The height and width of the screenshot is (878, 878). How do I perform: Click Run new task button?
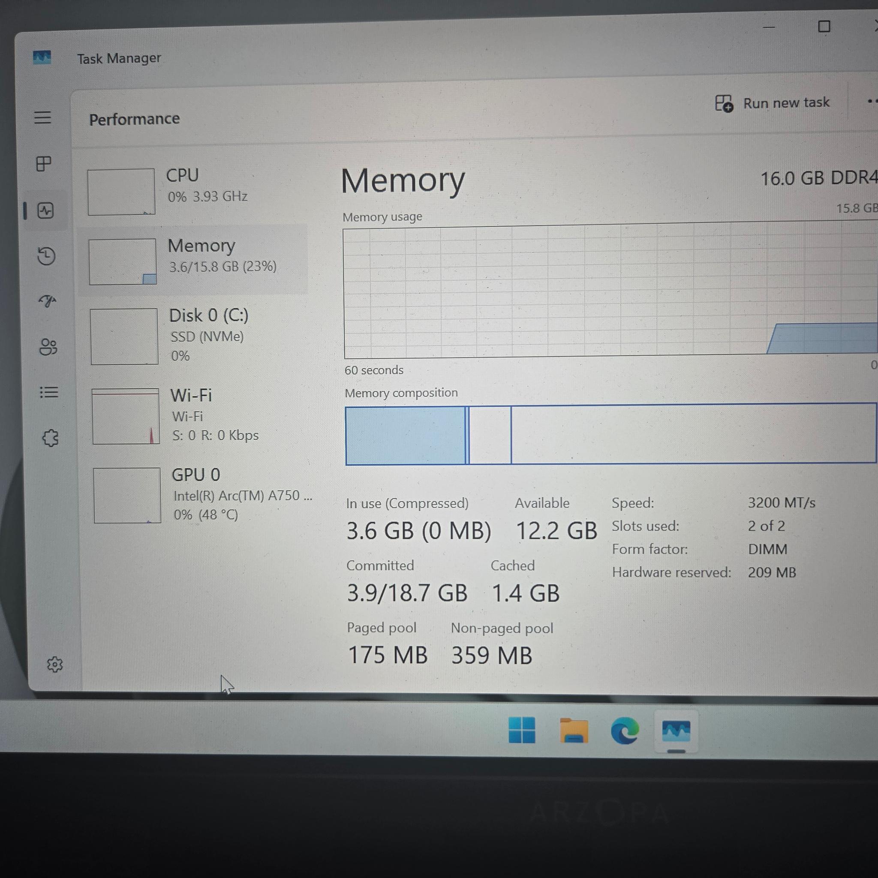point(772,103)
